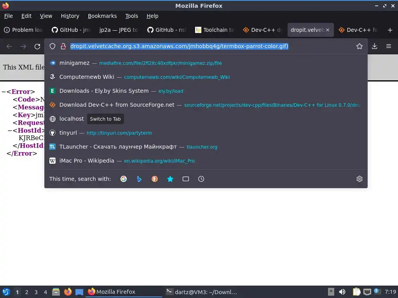This screenshot has width=398, height=298.
Task: Open the View menu
Action: [46, 16]
